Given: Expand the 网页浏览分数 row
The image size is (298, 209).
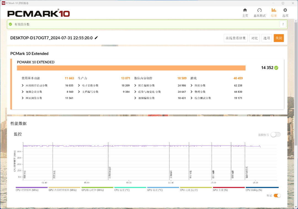Looking at the screenshot, I should click(x=23, y=98).
